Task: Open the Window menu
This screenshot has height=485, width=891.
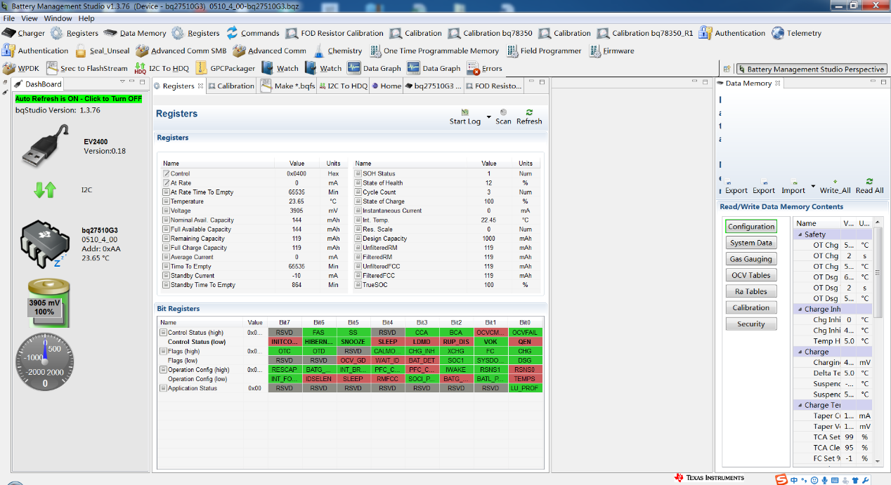Action: click(58, 18)
